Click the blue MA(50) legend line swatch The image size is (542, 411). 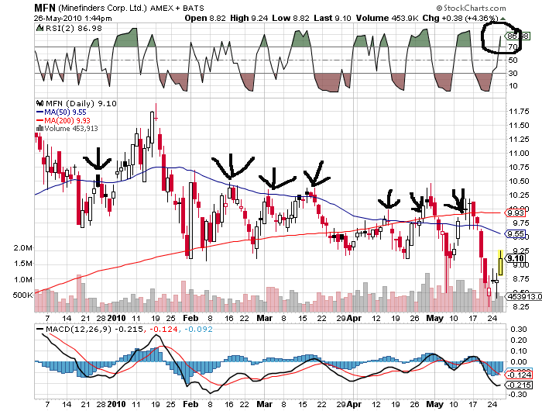pyautogui.click(x=39, y=112)
